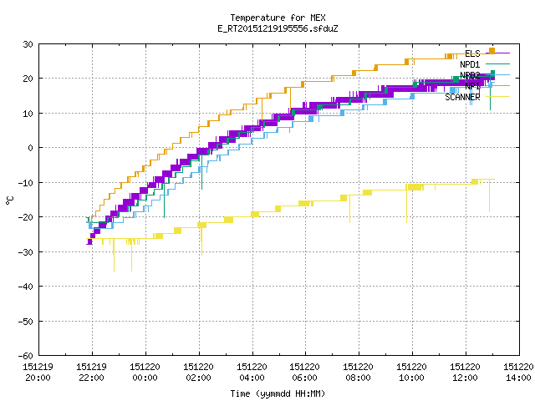Click the NPD2 legend label
Image resolution: width=535 pixels, height=401 pixels.
[x=470, y=75]
